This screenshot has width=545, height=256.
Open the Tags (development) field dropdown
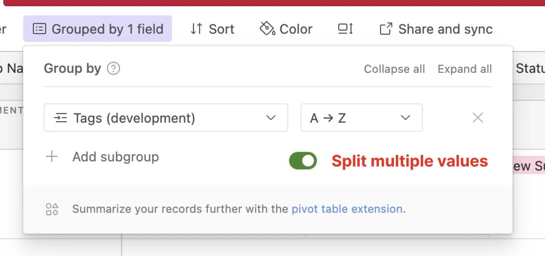[166, 118]
